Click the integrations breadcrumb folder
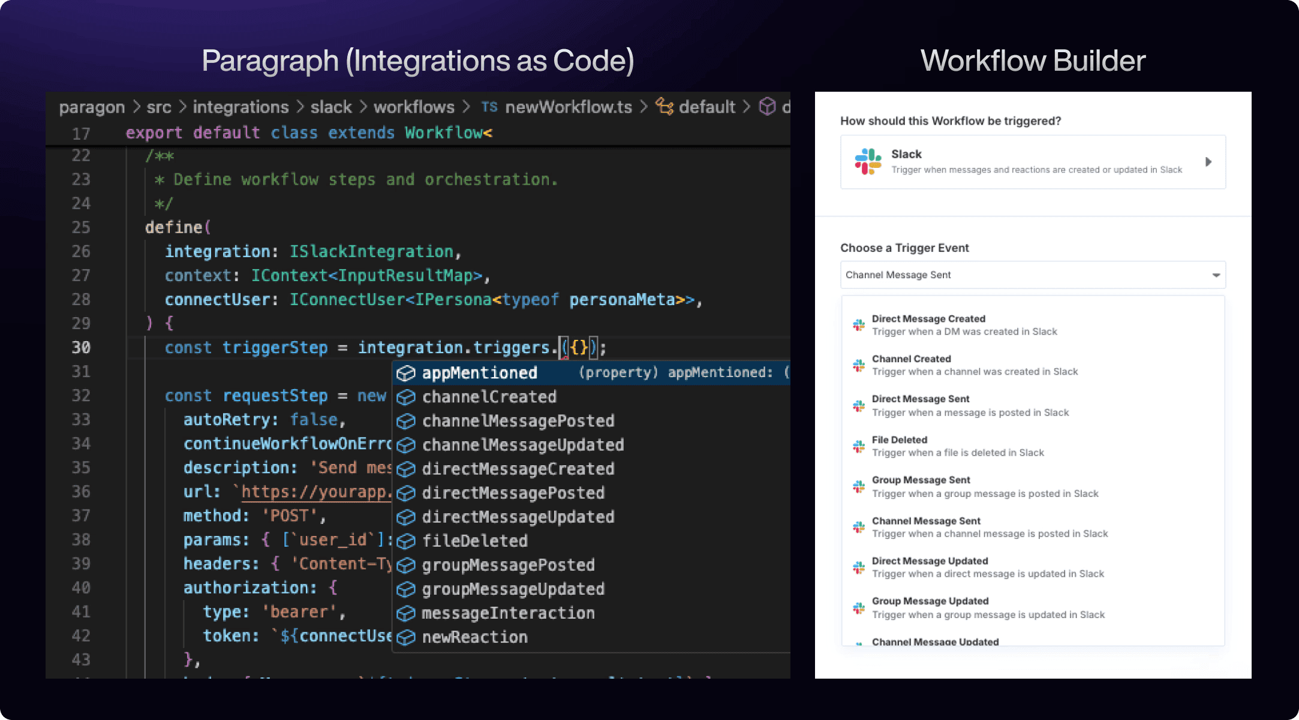The width and height of the screenshot is (1299, 720). click(240, 107)
